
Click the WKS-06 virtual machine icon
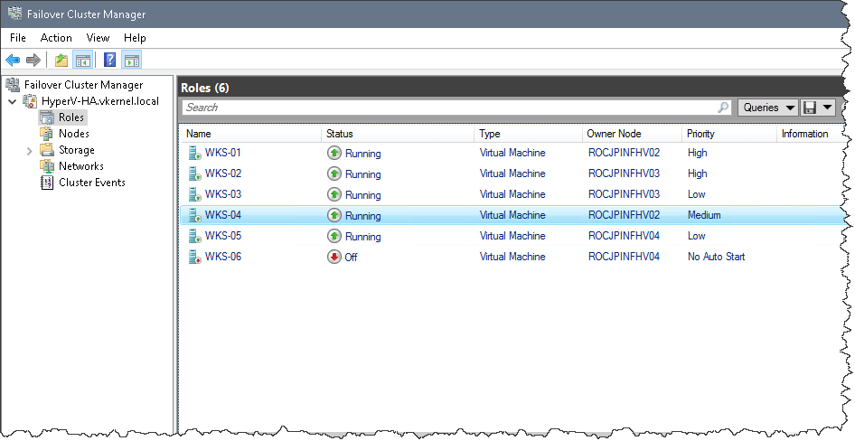point(194,257)
